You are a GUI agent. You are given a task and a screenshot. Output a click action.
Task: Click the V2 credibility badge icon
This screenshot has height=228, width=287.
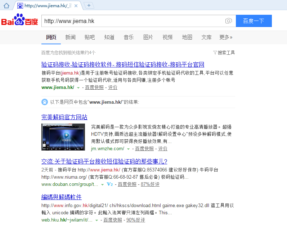click(x=109, y=184)
